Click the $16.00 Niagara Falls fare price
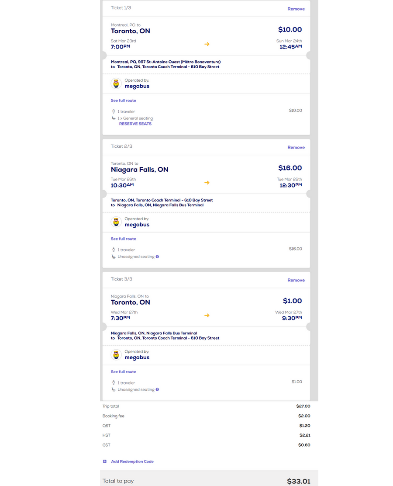393x486 pixels. pos(290,168)
